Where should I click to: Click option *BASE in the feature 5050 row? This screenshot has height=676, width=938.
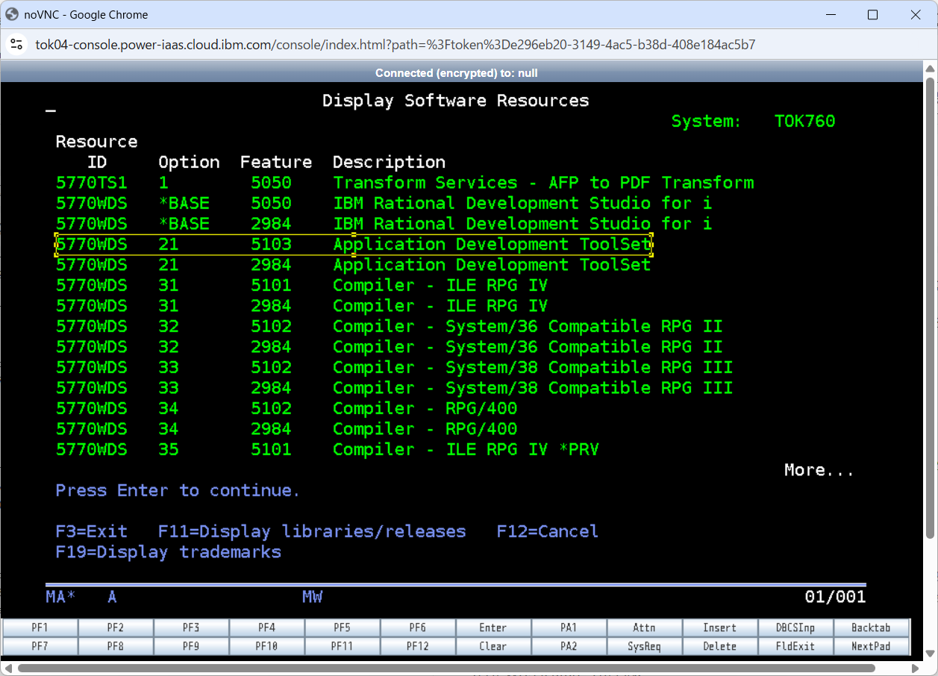184,203
